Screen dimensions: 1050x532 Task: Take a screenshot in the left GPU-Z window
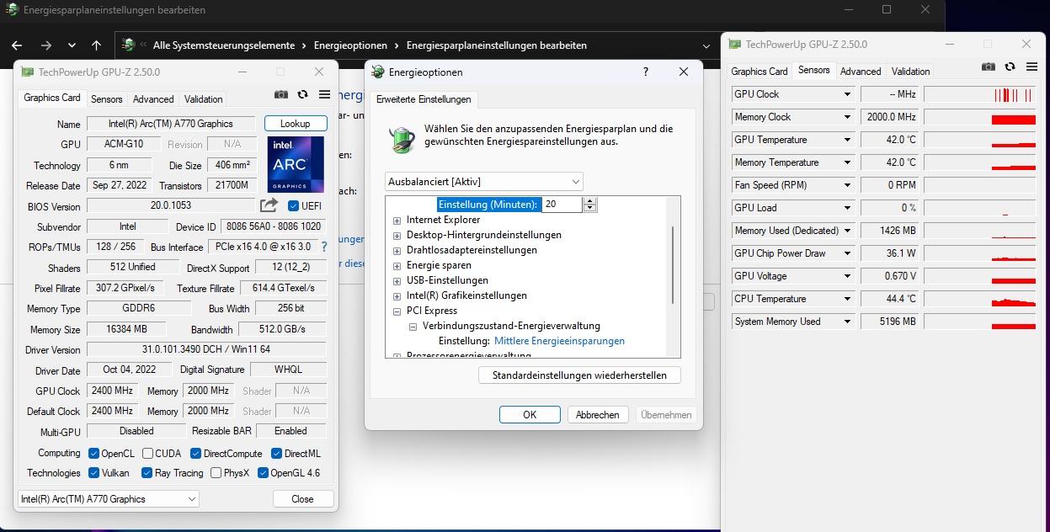(x=281, y=95)
